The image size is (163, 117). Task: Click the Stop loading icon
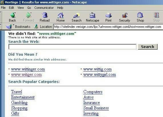click(156, 15)
